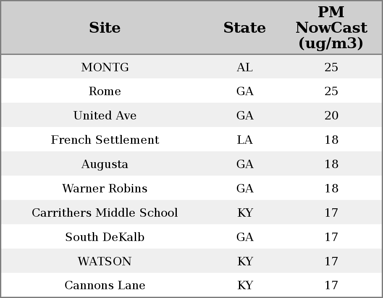Select the PM value 20 for United Ave

331,116
